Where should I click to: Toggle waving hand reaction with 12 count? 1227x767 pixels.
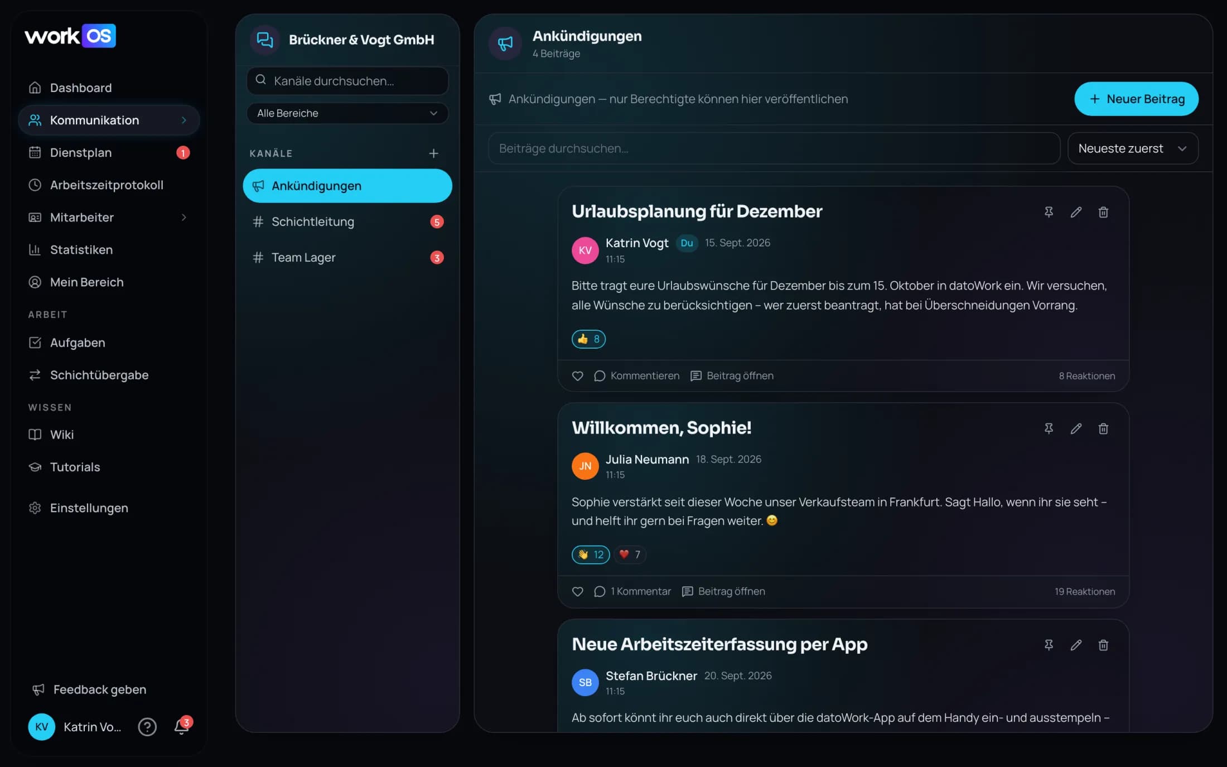tap(591, 554)
